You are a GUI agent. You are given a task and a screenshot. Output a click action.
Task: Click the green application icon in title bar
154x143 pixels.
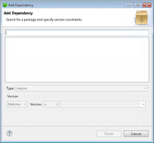click(x=5, y=5)
